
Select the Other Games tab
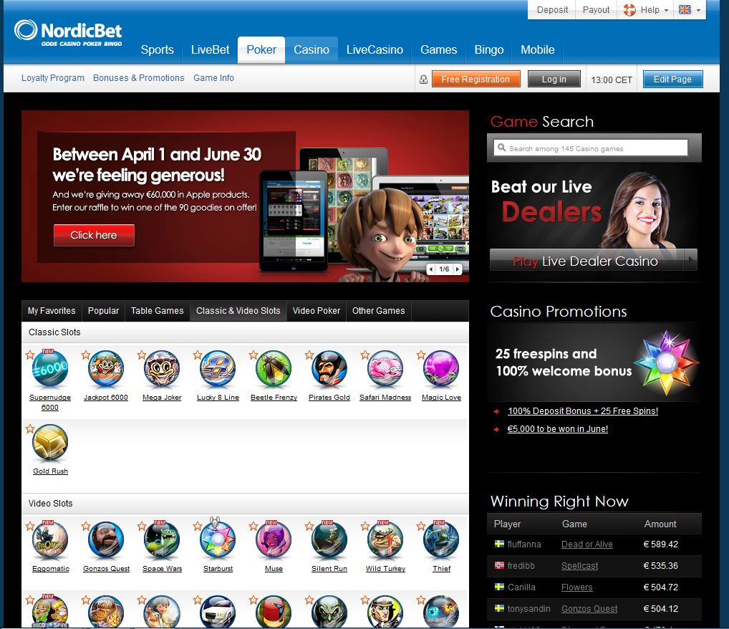(378, 311)
